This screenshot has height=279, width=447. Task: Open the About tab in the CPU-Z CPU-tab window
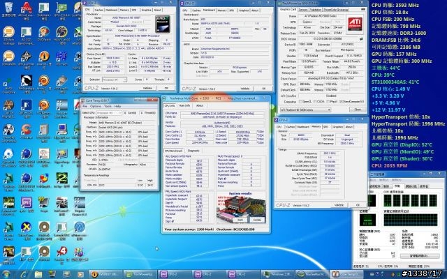pos(157,10)
